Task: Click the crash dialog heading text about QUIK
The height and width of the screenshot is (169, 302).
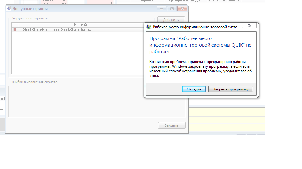Action: point(200,45)
